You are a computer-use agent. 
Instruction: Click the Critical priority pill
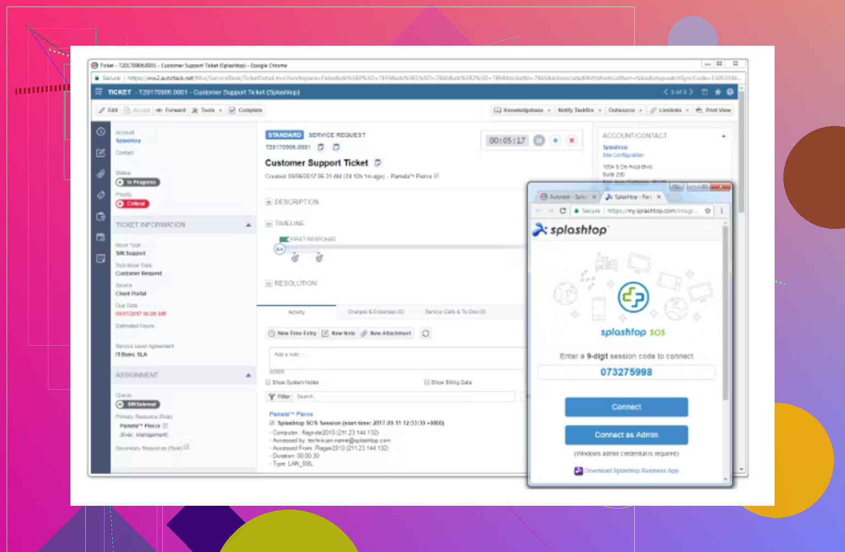click(x=133, y=204)
